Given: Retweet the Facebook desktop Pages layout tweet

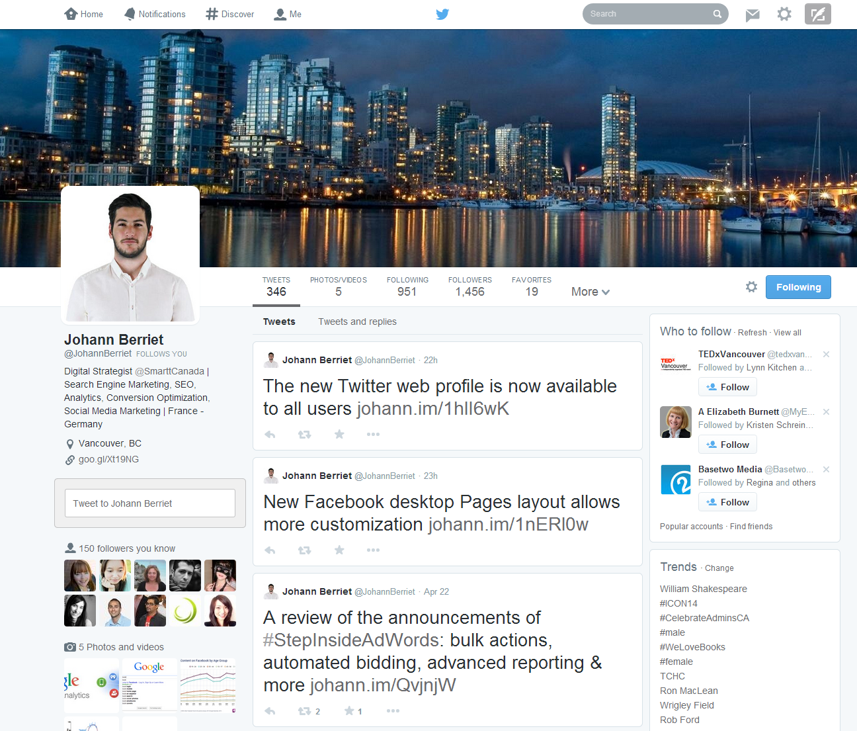Looking at the screenshot, I should coord(304,550).
